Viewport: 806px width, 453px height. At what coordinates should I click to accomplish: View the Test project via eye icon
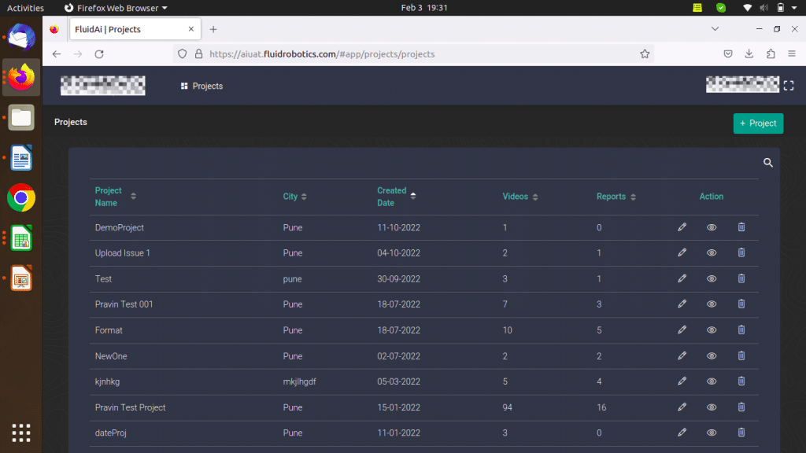712,278
